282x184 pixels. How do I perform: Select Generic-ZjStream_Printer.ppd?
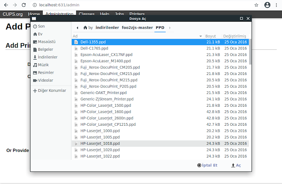tap(160, 99)
